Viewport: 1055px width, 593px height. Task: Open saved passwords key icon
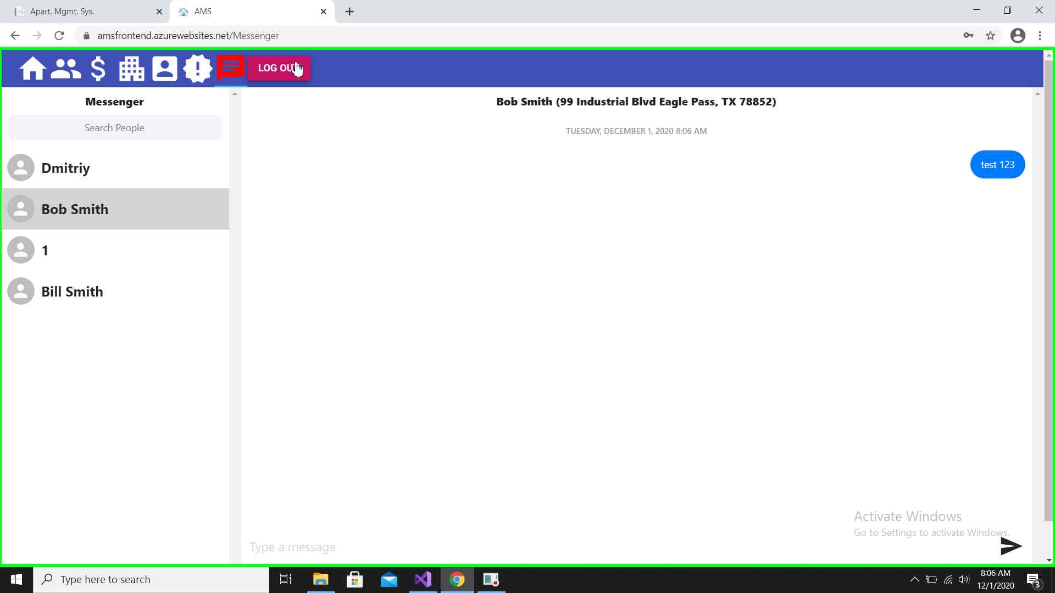968,36
